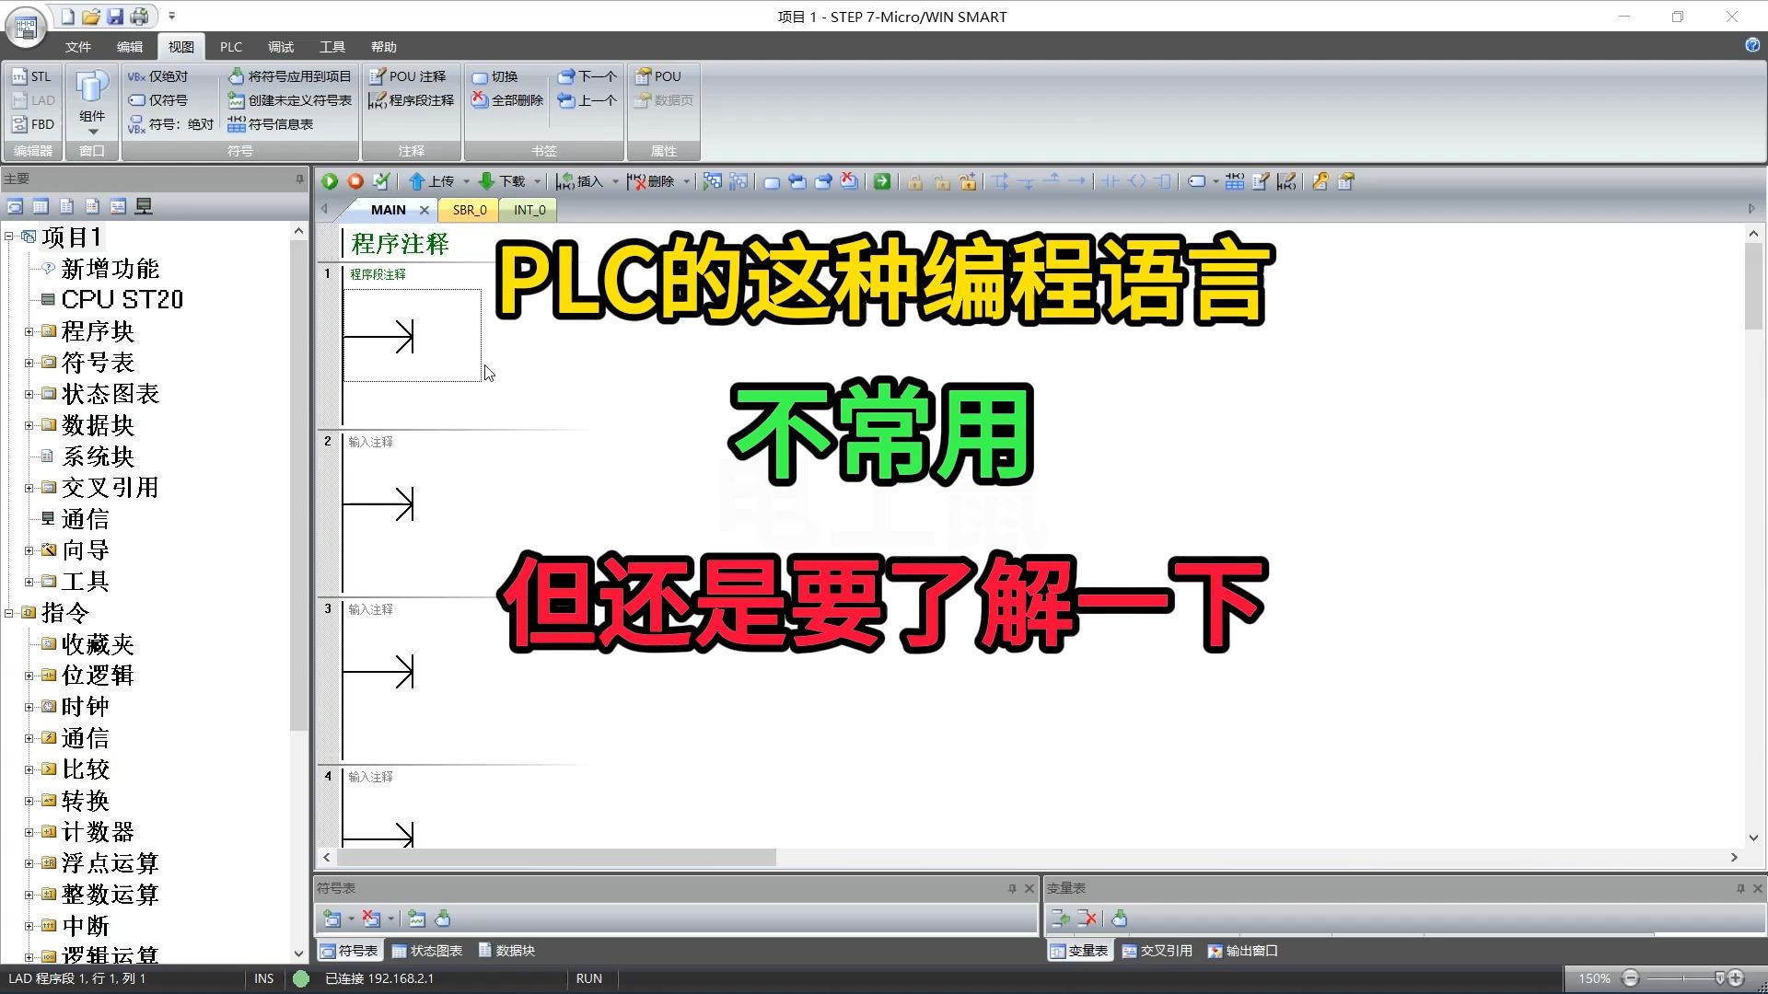Viewport: 1768px width, 994px height.
Task: Click the zoom slider handle
Action: 1719,978
